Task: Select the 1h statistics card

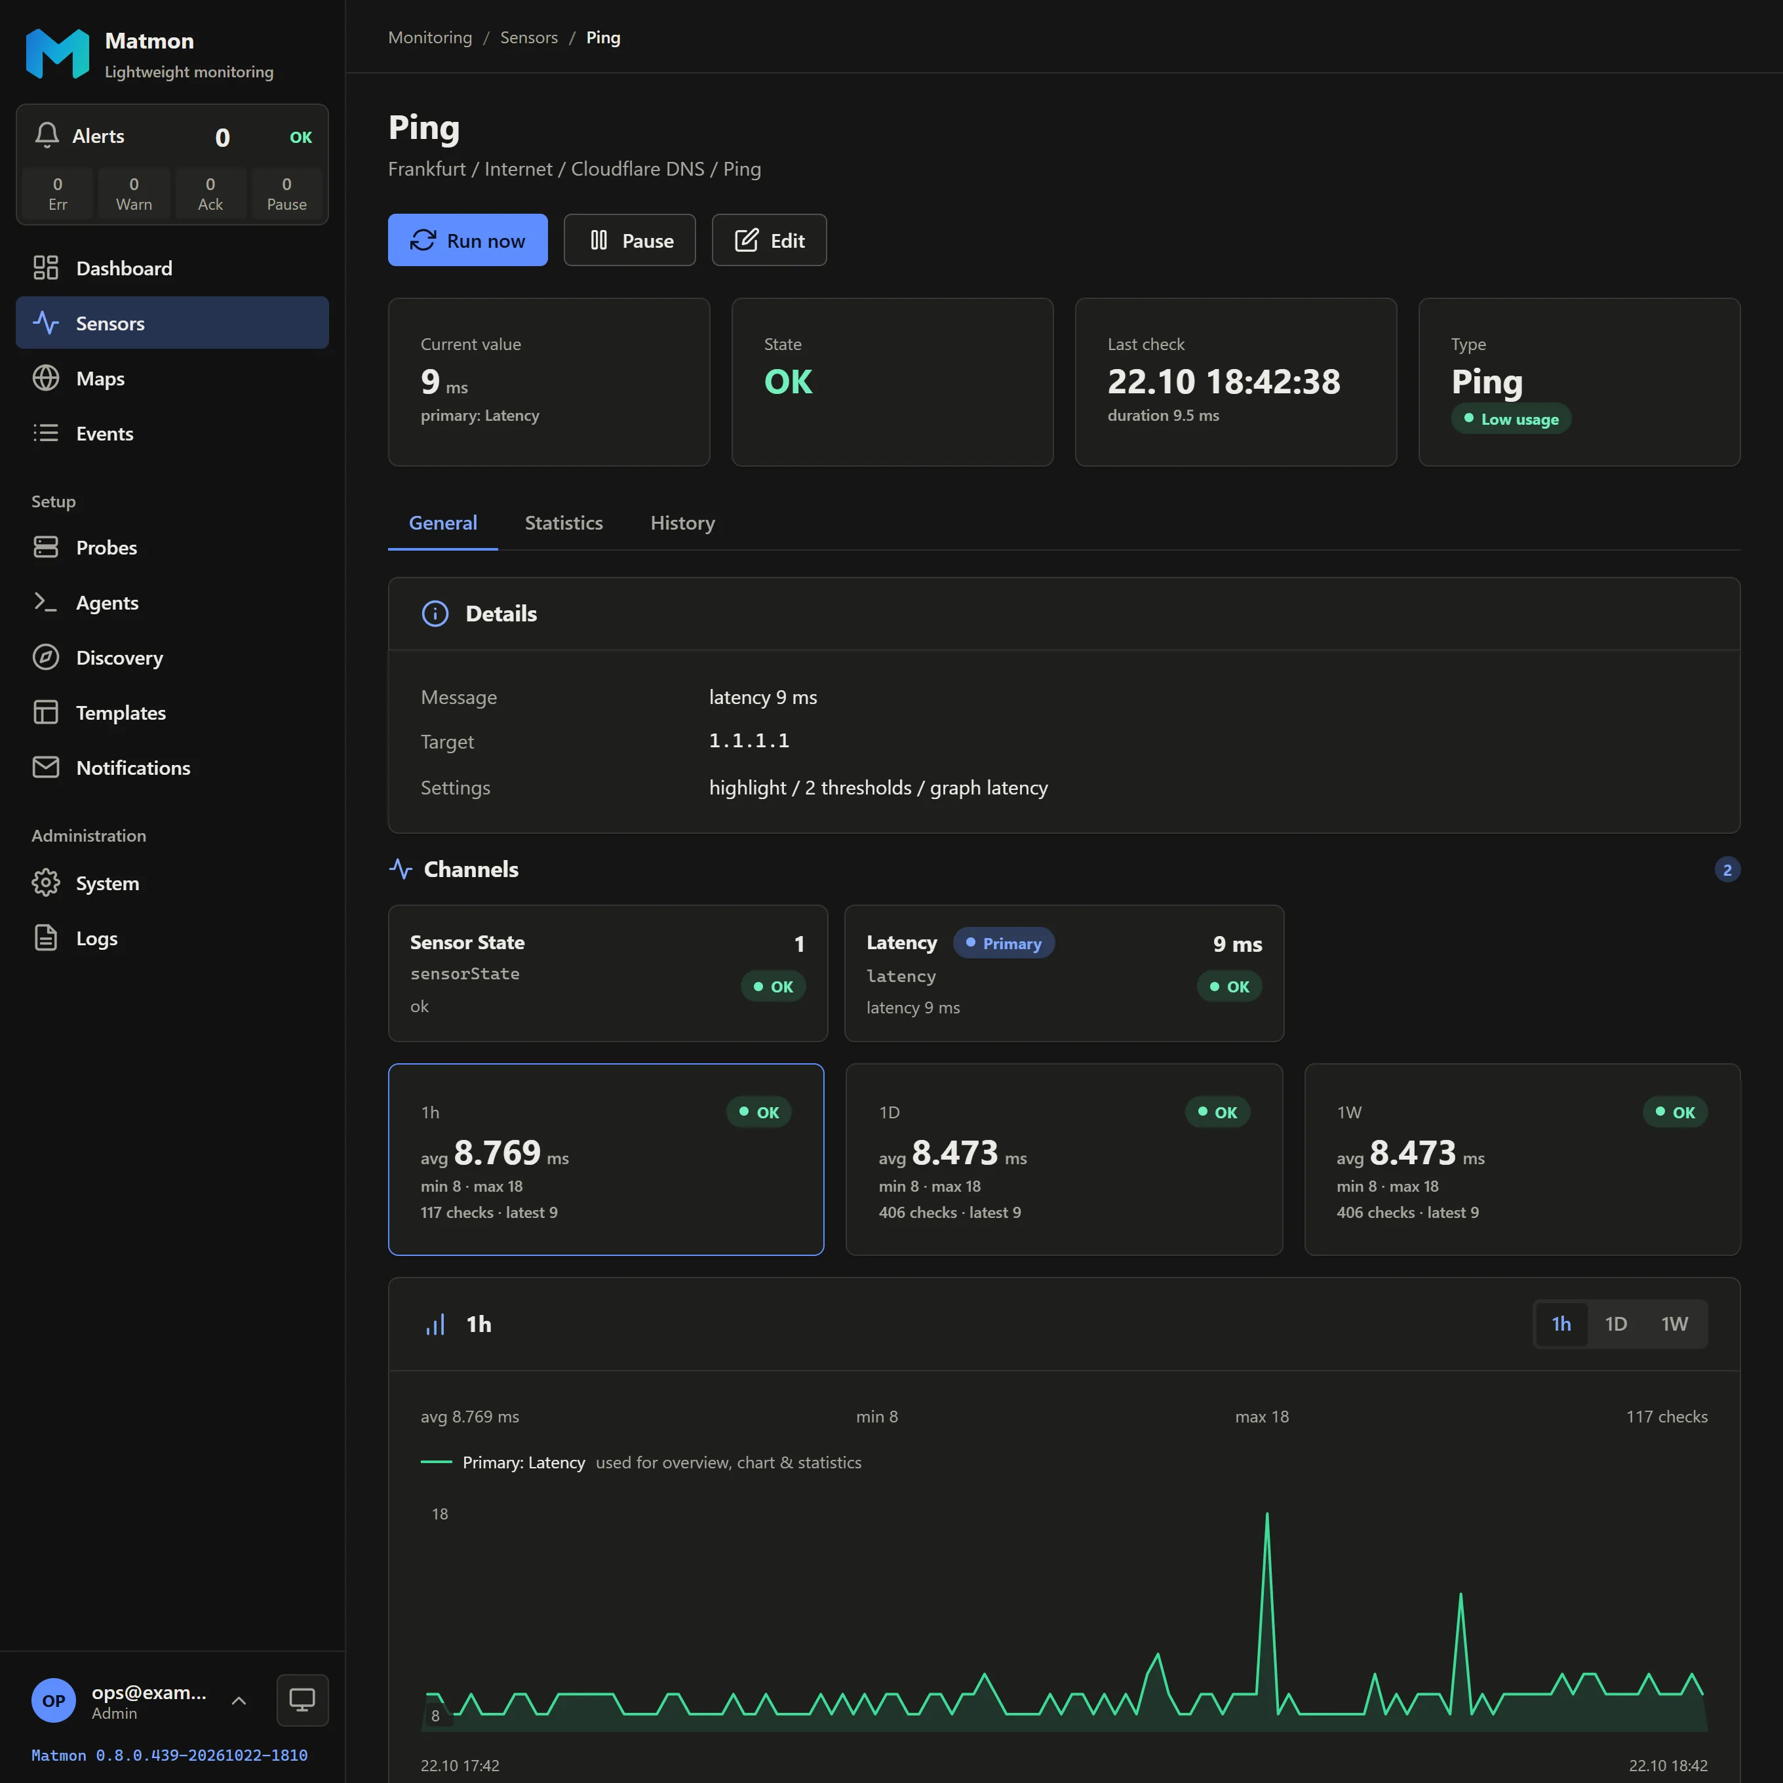Action: coord(606,1160)
